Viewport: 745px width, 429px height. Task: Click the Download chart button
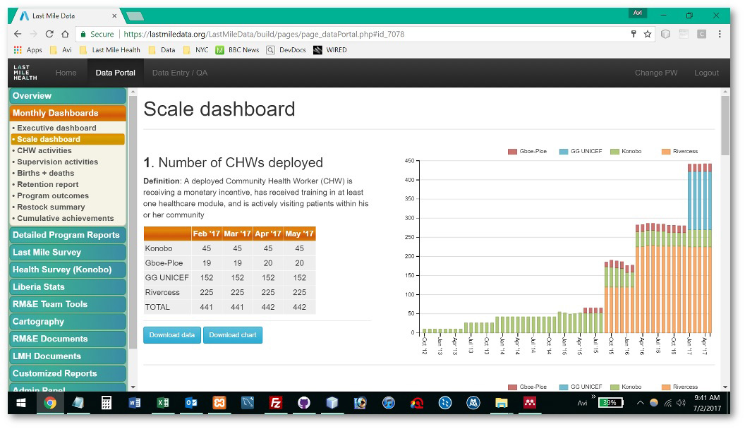(x=233, y=335)
